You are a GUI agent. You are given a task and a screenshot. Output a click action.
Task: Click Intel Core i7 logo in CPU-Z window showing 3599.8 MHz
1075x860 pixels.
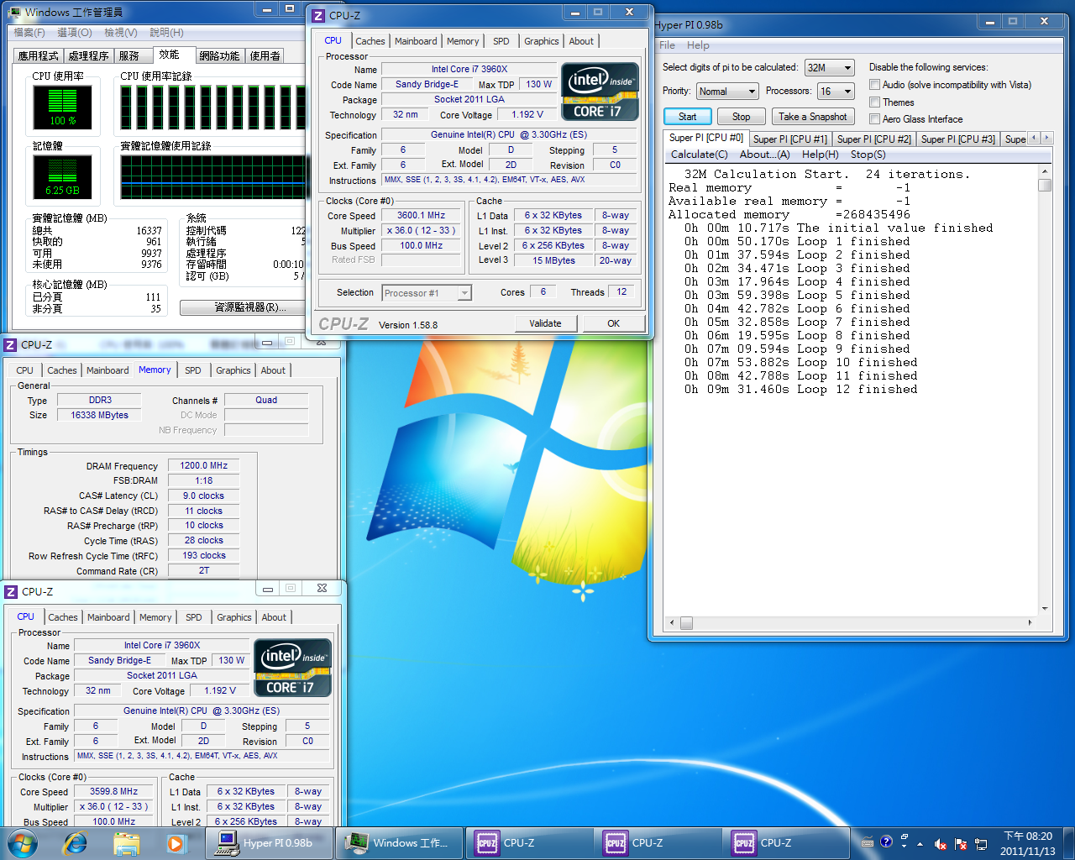(x=292, y=668)
